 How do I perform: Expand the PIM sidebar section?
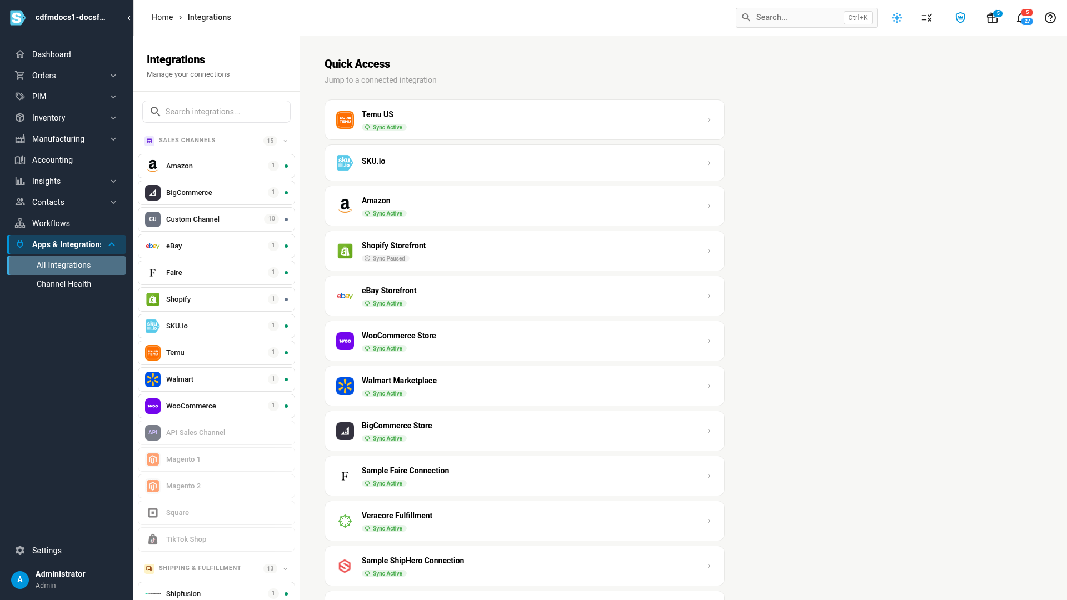click(113, 97)
